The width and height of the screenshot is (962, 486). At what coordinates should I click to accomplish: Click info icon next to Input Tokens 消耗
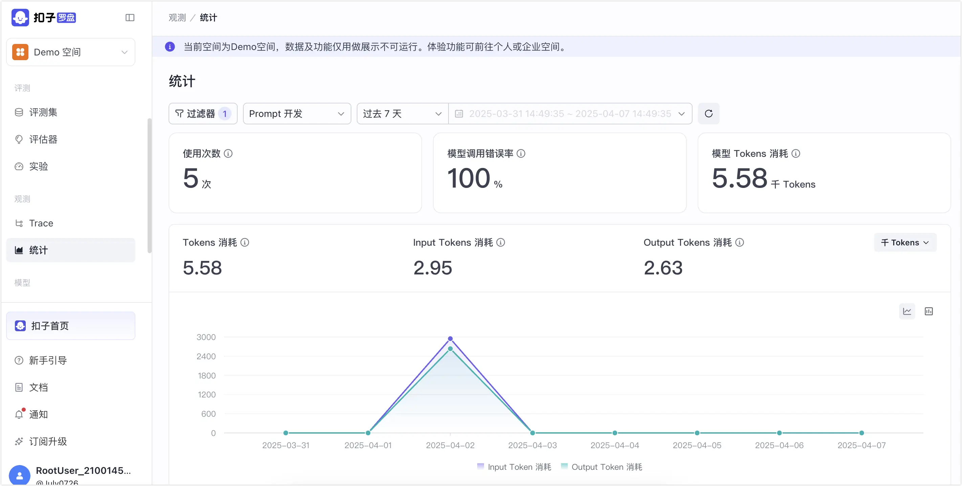501,242
